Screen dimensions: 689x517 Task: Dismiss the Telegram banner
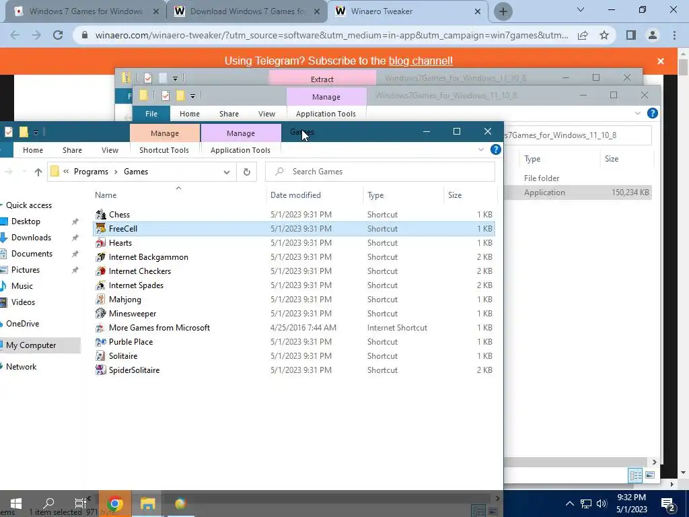tap(661, 61)
